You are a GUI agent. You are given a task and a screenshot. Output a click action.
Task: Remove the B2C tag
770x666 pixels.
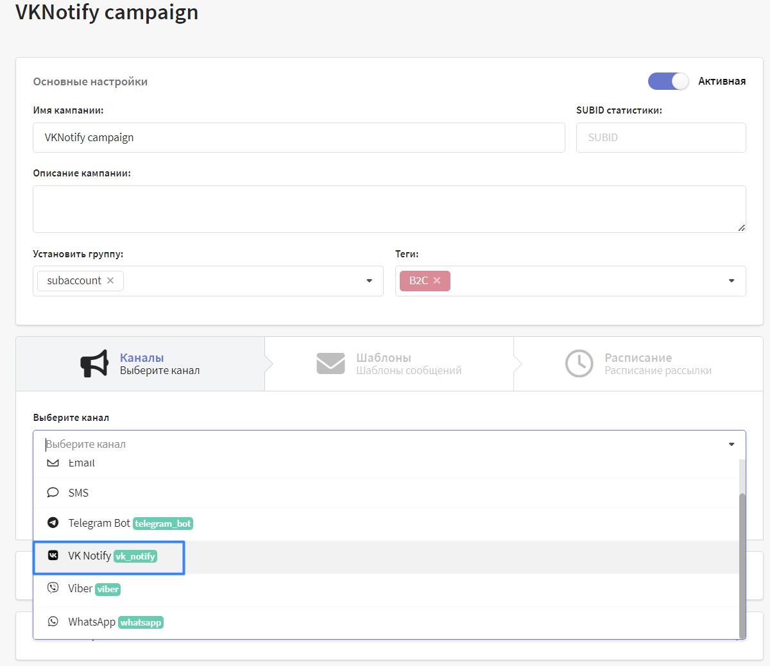point(437,280)
